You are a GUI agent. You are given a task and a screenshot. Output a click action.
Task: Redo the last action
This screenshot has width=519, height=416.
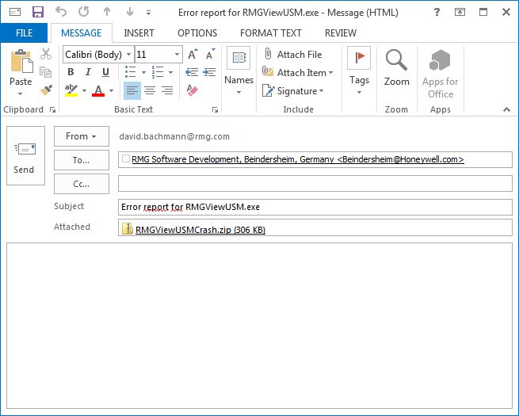point(84,12)
